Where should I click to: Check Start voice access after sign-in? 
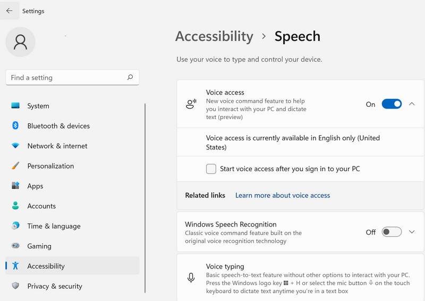tap(211, 169)
